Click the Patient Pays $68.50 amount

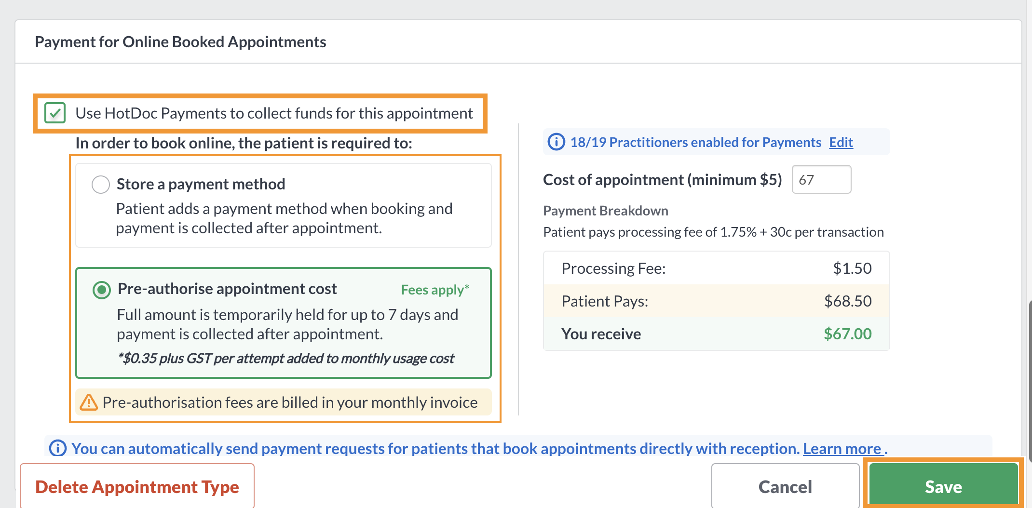point(848,301)
